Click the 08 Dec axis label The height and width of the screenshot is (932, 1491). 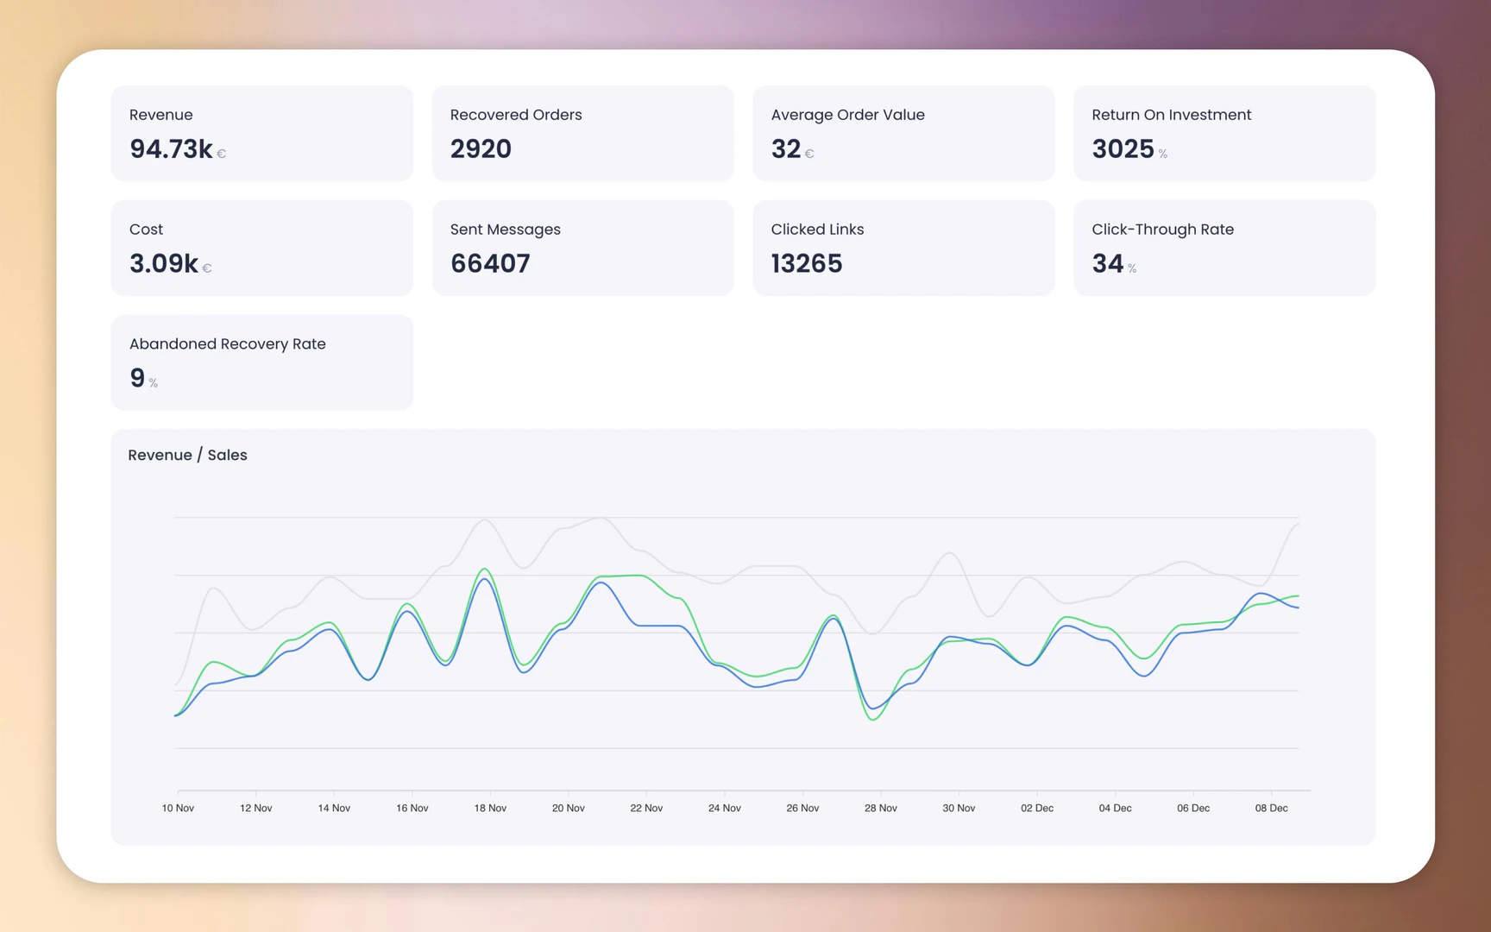[1270, 808]
